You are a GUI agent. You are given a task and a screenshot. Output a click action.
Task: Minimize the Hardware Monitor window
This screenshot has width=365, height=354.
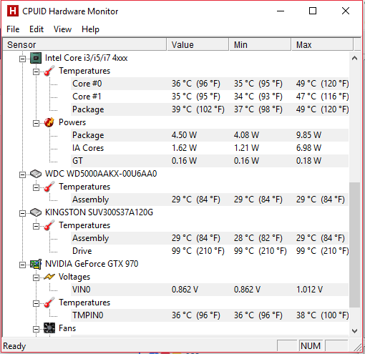tap(281, 11)
